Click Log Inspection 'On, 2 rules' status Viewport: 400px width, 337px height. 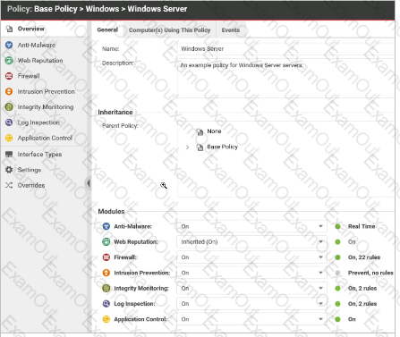pos(362,304)
